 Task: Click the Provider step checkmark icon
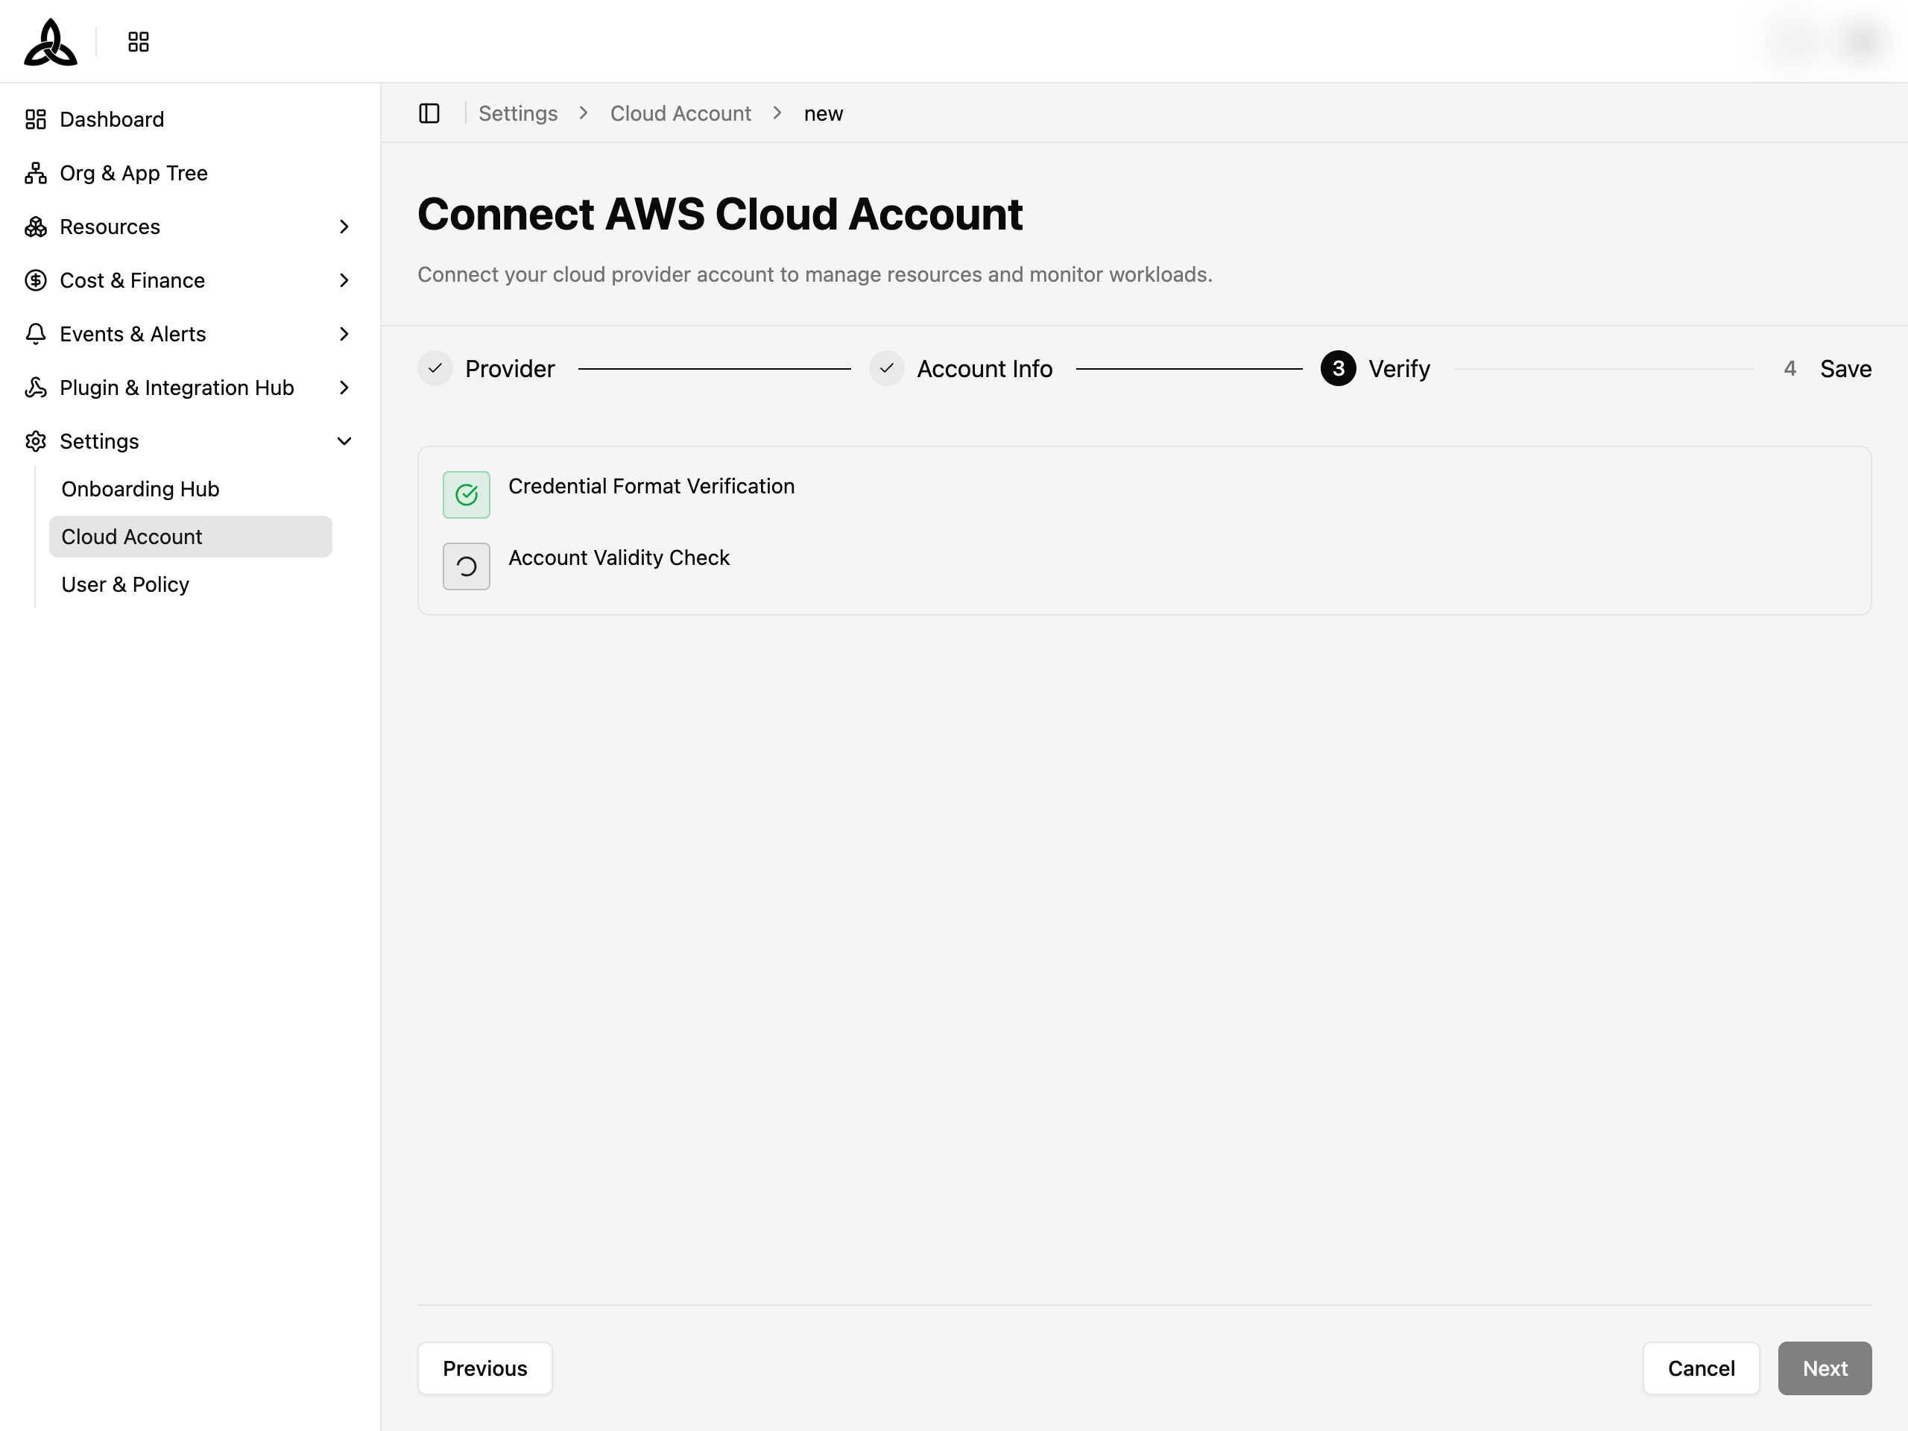(x=435, y=368)
